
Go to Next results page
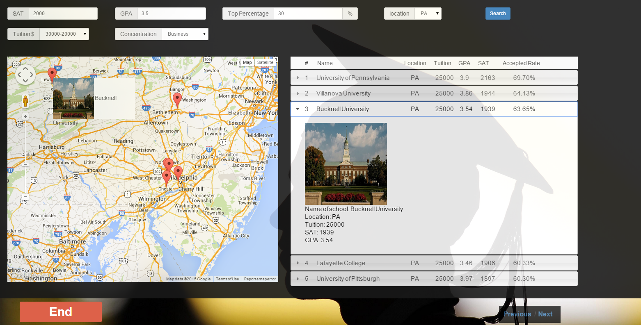545,314
